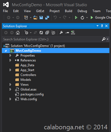Click the Save All toolbar icon
Viewport: 111px width, 132px height.
(x=47, y=18)
